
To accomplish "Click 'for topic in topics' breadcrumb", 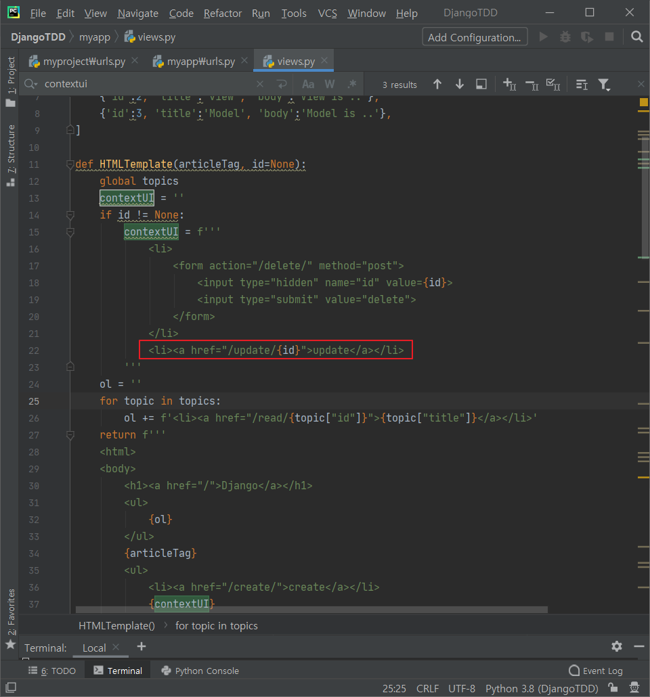I will (216, 625).
